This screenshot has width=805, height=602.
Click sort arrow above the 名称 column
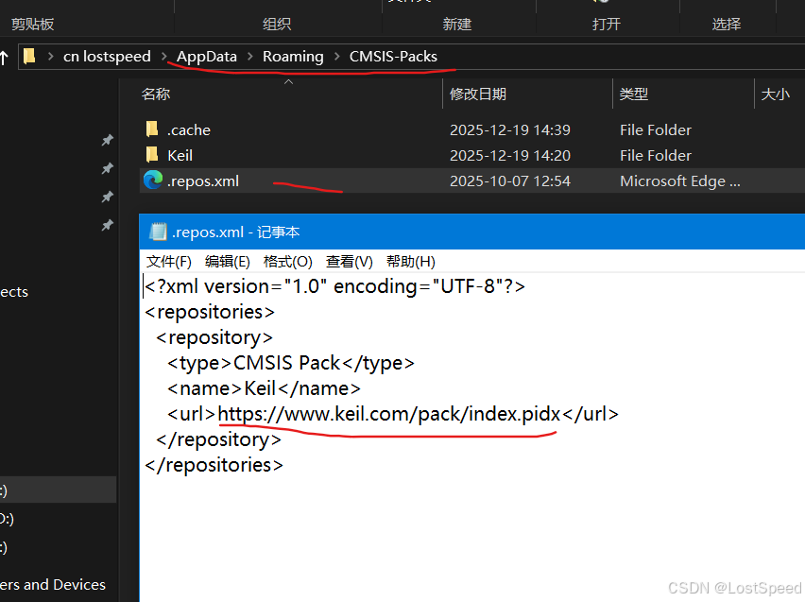click(288, 81)
